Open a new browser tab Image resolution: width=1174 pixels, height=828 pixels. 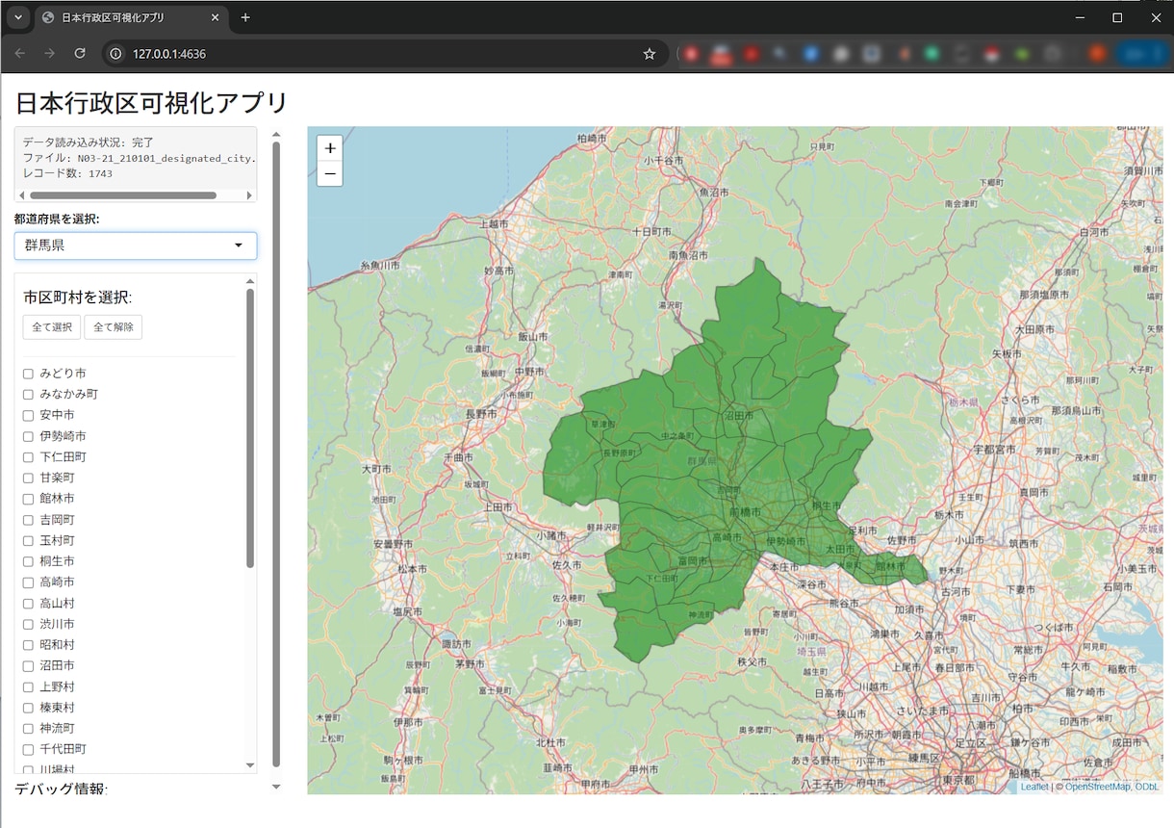[x=245, y=17]
